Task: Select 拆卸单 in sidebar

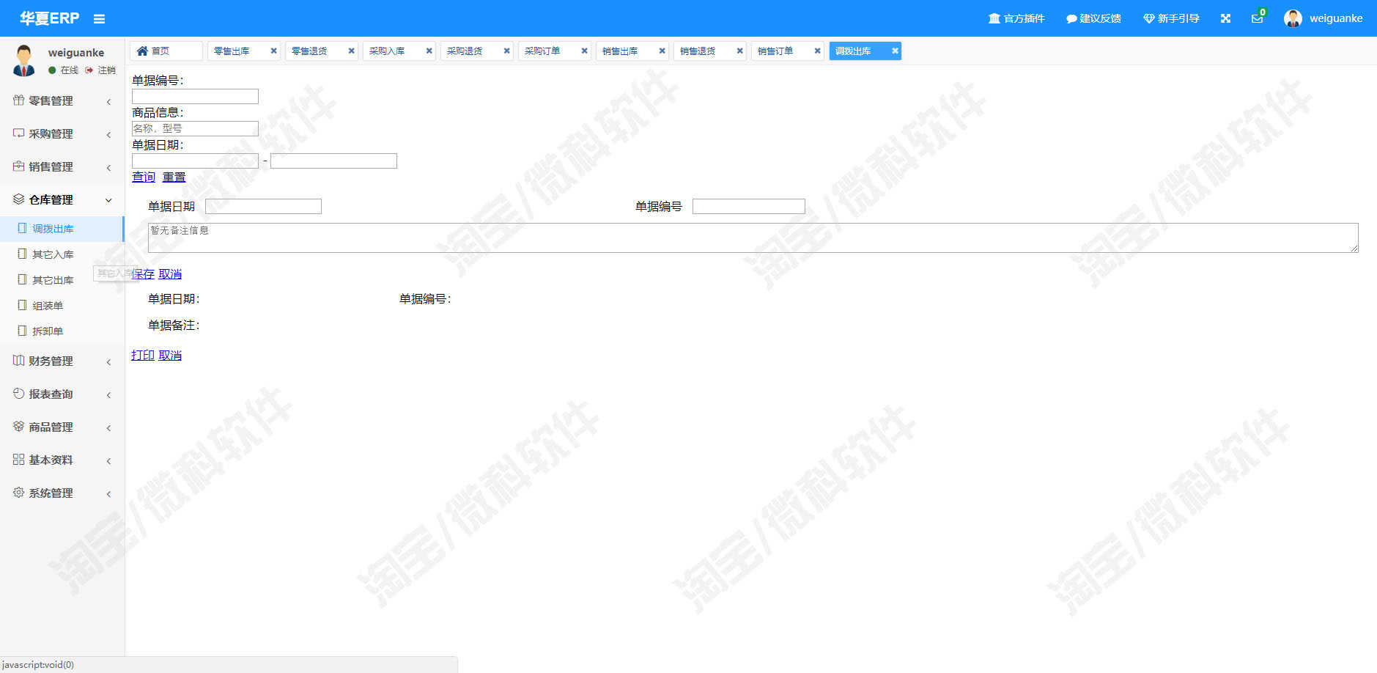Action: click(62, 331)
